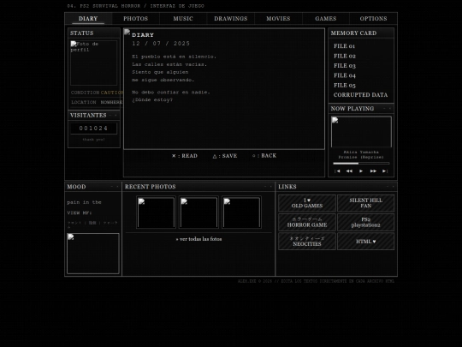Open the middle recent photo thumbnail
This screenshot has height=347, width=462.
tap(198, 212)
